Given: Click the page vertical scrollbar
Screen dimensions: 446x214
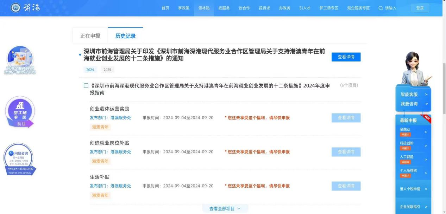Looking at the screenshot, I should click(444, 88).
